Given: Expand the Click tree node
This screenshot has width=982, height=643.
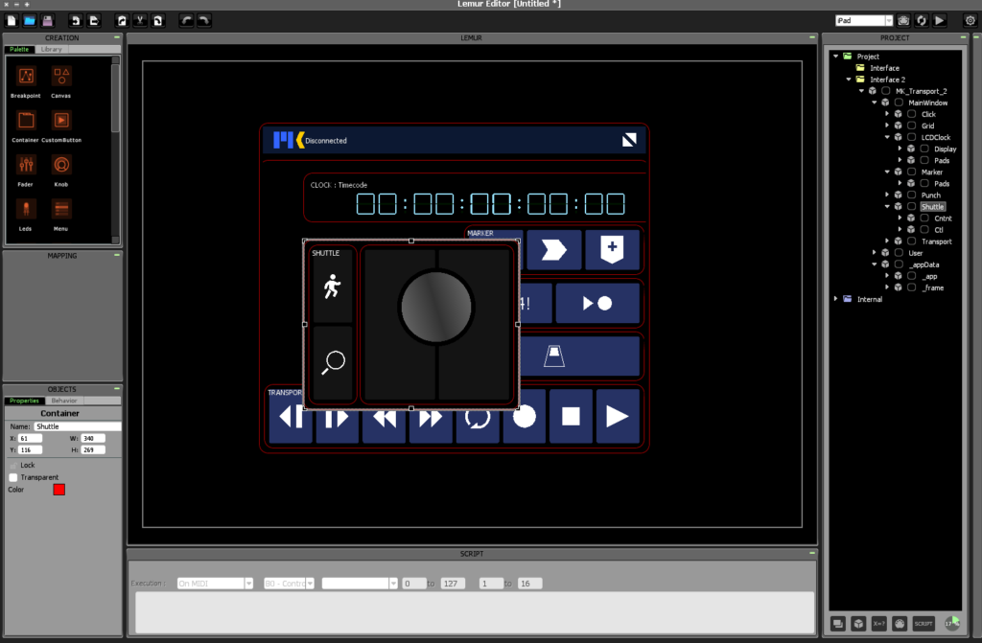Looking at the screenshot, I should 887,114.
